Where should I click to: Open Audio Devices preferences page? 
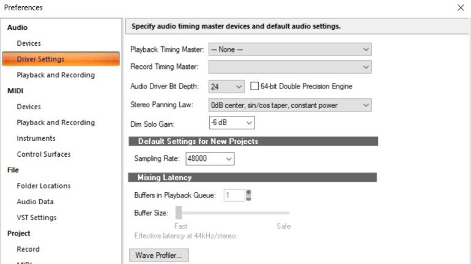(x=29, y=43)
